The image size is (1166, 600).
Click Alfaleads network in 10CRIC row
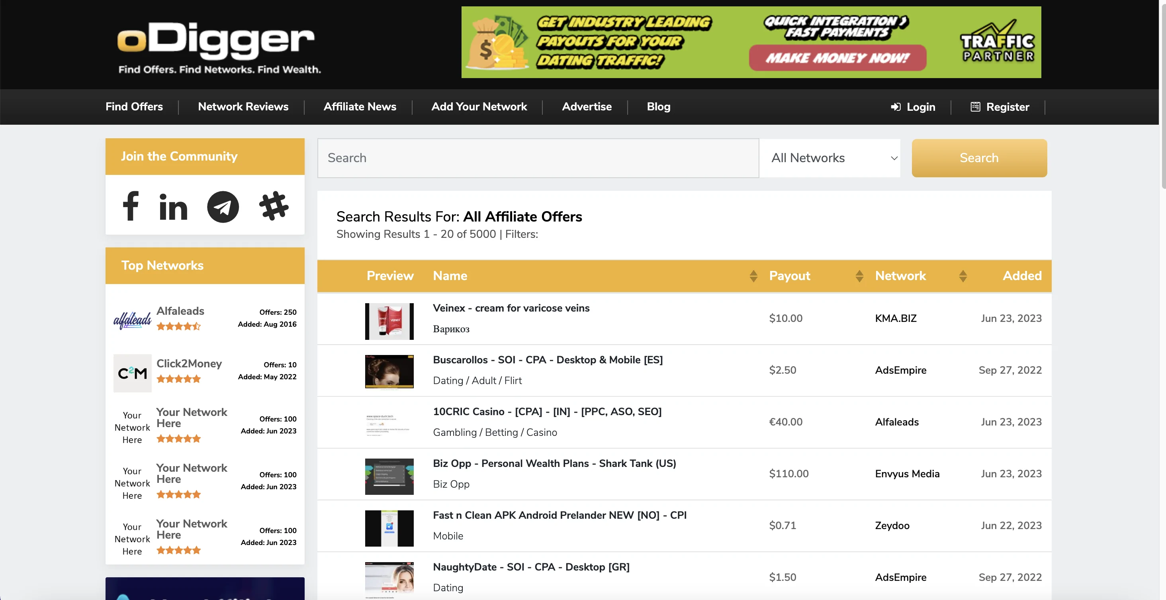(x=897, y=422)
